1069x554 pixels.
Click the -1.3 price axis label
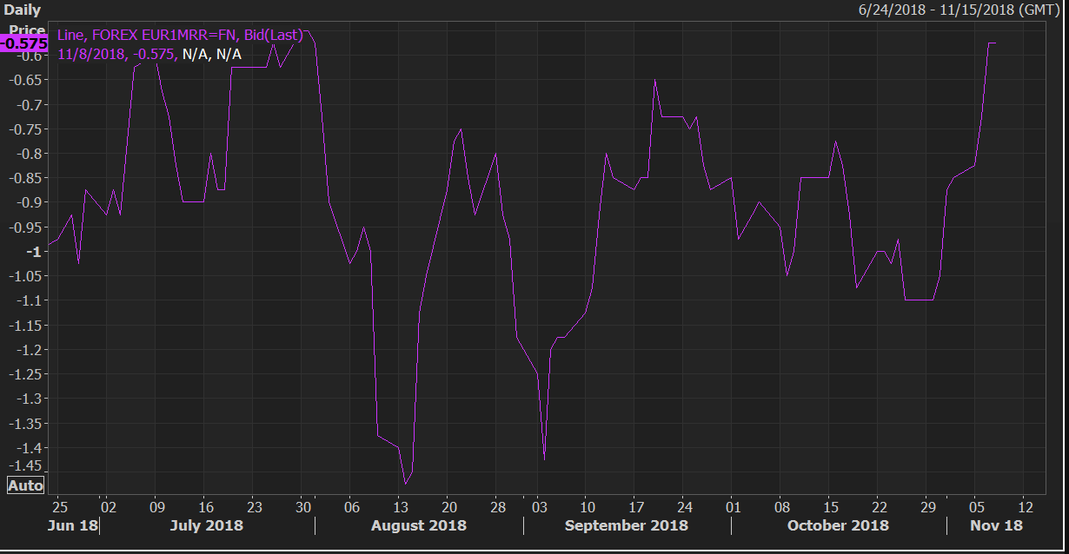coord(30,399)
